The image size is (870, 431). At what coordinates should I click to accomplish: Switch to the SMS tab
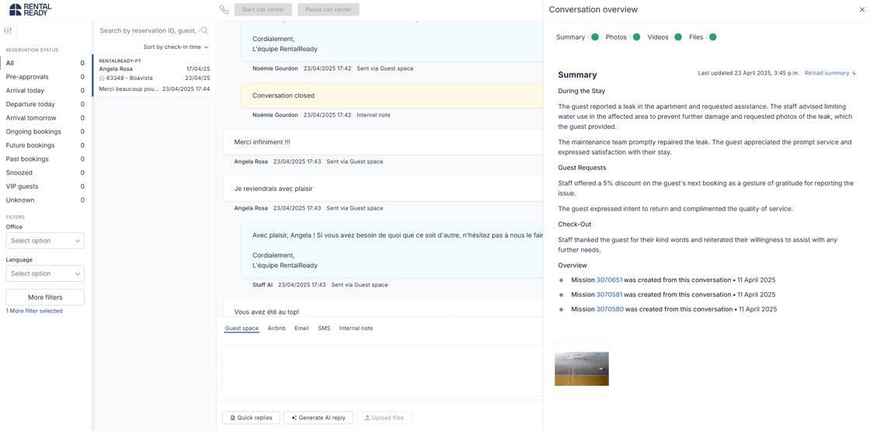[324, 328]
